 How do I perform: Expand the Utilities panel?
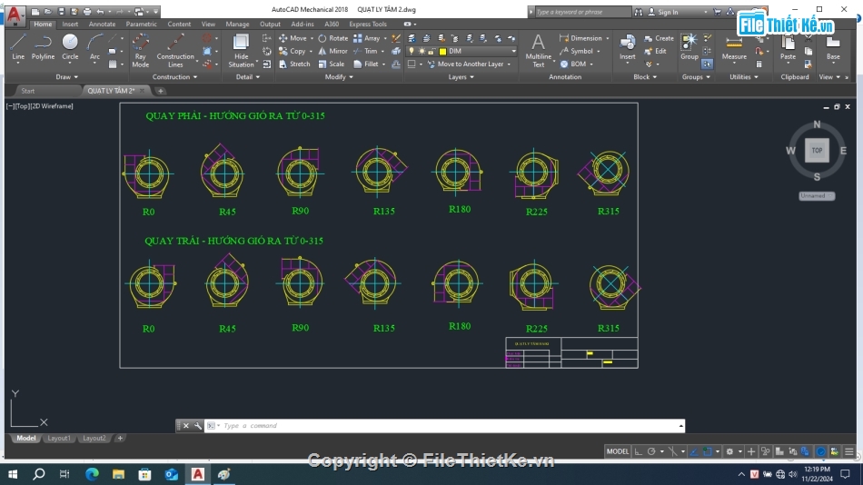point(744,77)
